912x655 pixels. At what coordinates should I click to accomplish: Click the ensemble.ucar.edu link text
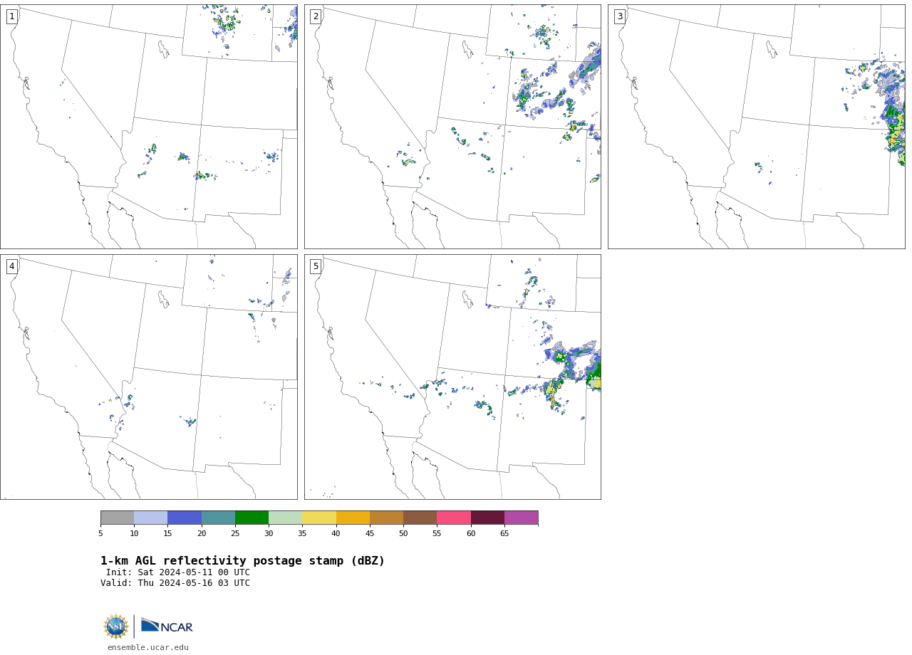click(148, 648)
